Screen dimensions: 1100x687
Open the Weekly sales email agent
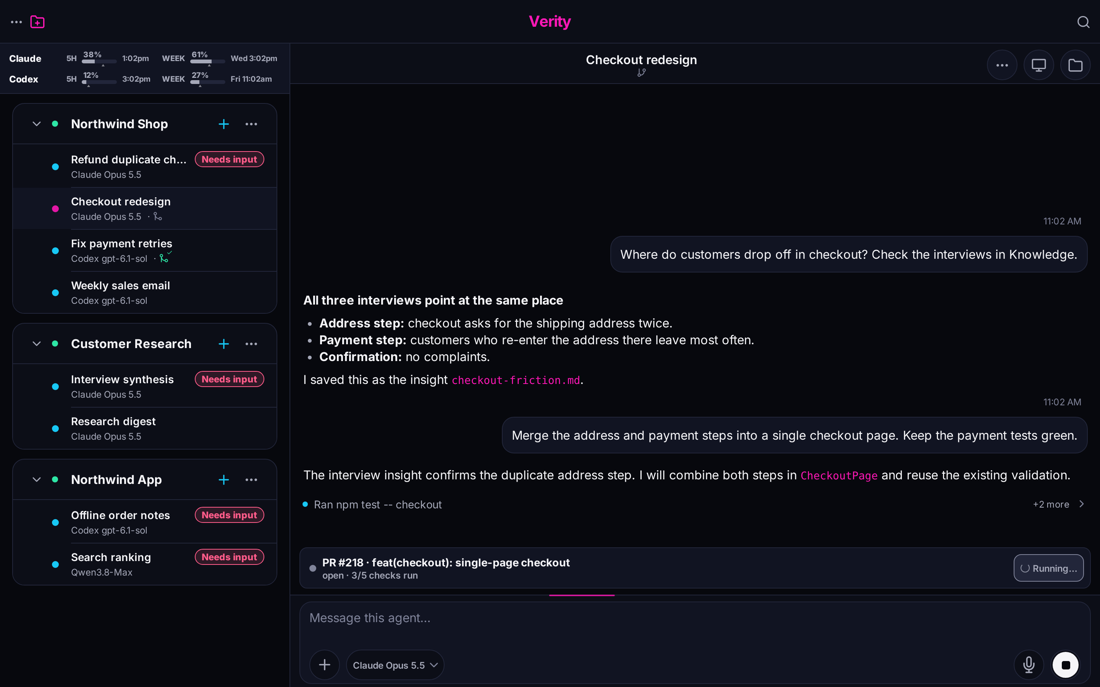click(144, 293)
